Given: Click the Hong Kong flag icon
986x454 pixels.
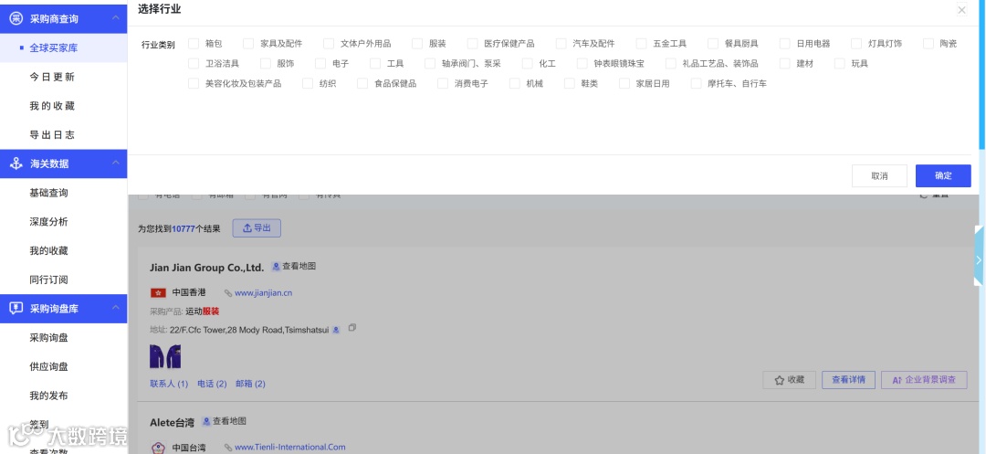Looking at the screenshot, I should (158, 292).
